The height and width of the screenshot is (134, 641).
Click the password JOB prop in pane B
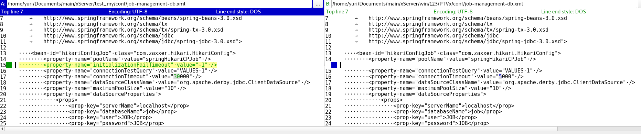pos(417,123)
